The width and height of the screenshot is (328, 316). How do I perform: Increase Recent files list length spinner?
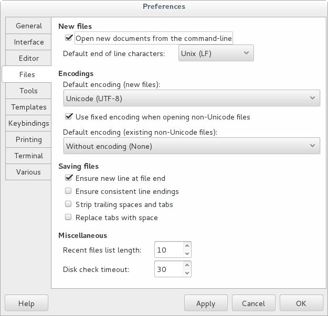pos(187,246)
